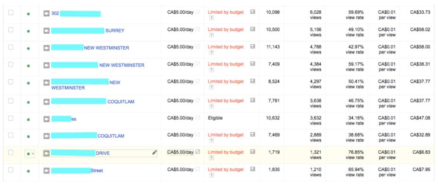Check the box for the Street campaign row
438x185 pixels.
[11, 170]
